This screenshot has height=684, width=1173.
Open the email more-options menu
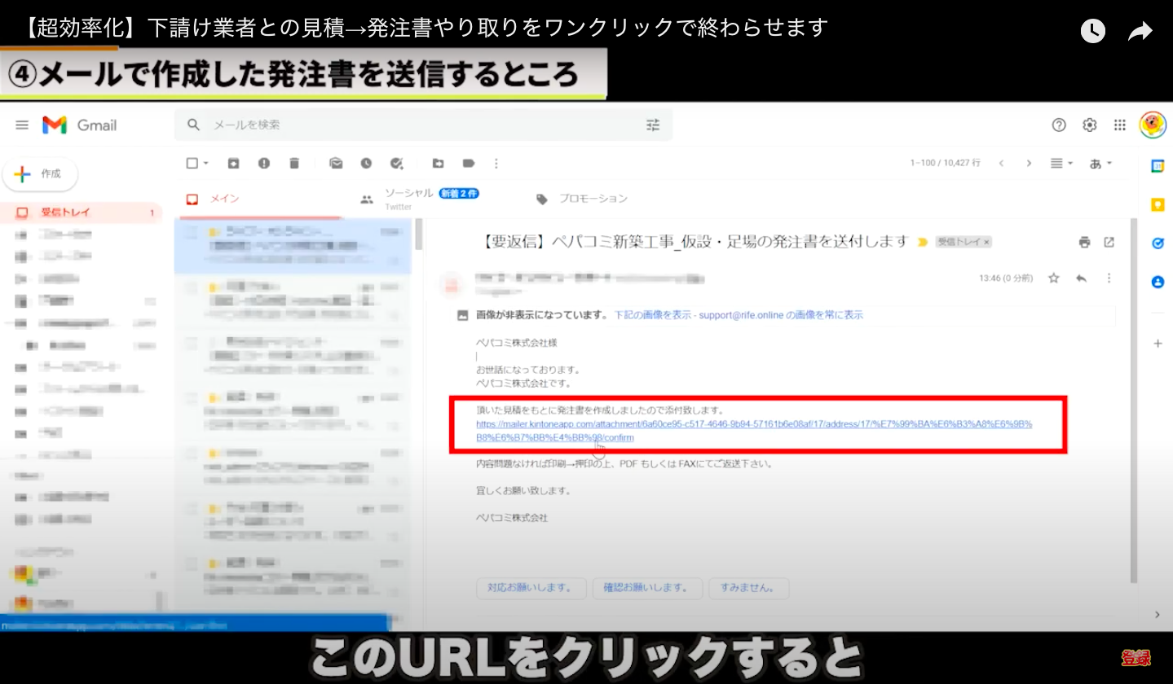(1109, 278)
